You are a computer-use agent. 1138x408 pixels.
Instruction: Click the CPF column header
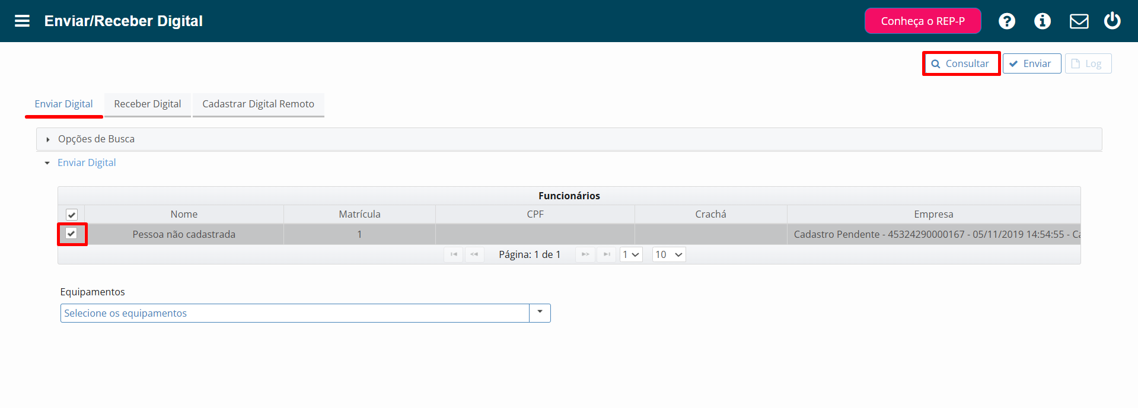pos(535,214)
